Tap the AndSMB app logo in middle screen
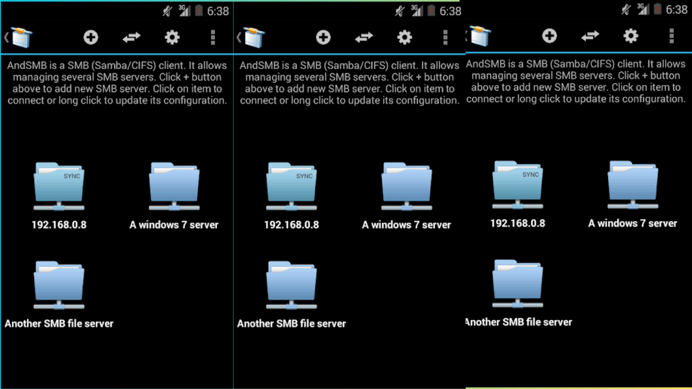Screen dimensions: 692x389 click(254, 37)
